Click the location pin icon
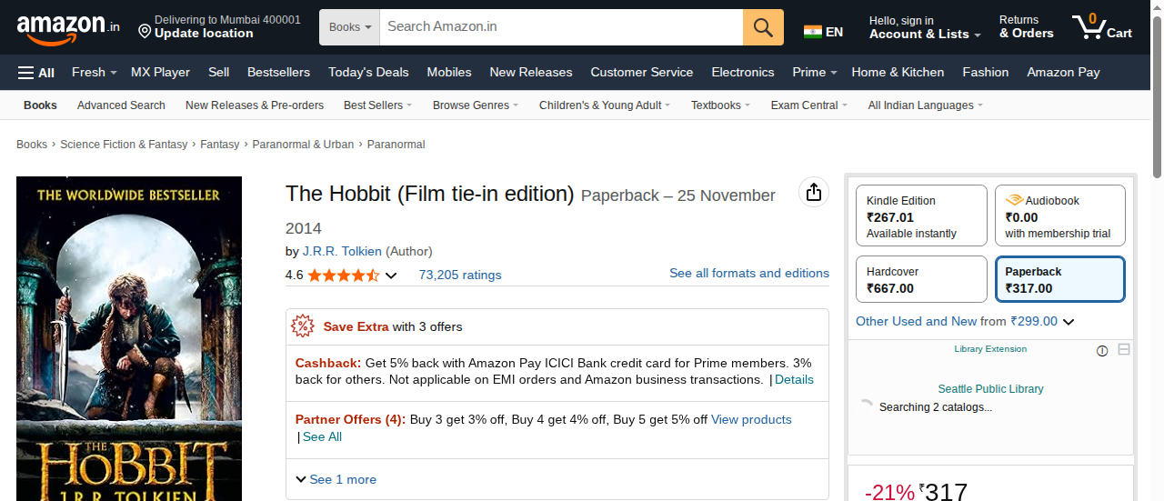This screenshot has height=501, width=1164. click(x=144, y=32)
